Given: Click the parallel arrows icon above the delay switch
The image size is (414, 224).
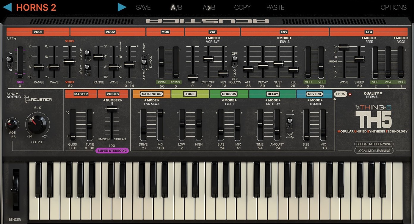Looking at the screenshot, I should click(290, 113).
